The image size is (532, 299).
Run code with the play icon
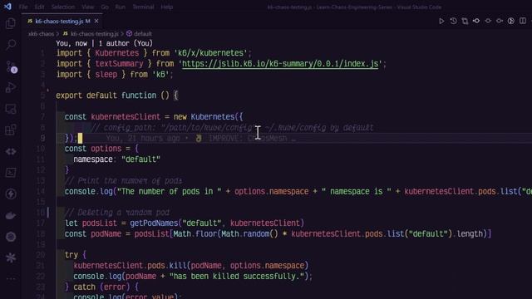tap(441, 21)
